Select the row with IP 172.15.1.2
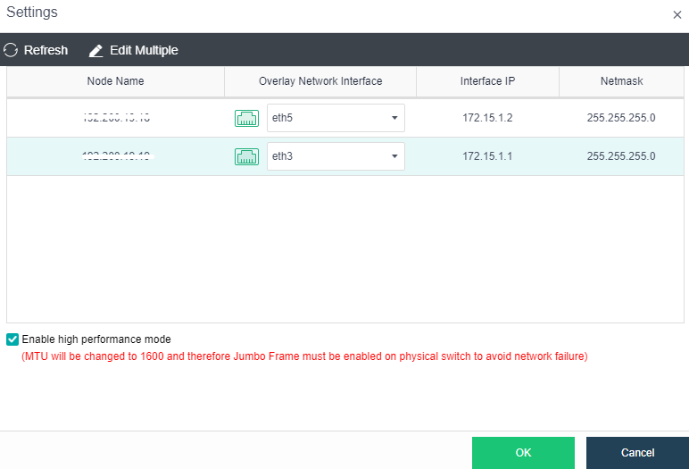This screenshot has width=689, height=469. tap(487, 118)
